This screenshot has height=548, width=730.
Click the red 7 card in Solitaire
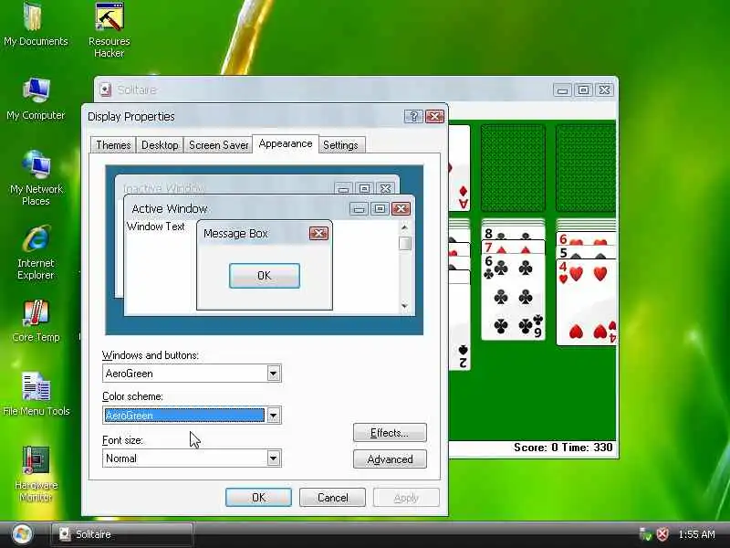click(x=513, y=247)
